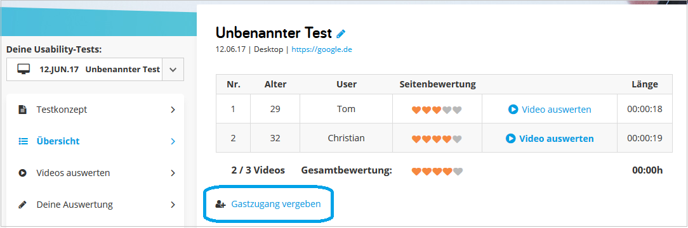
Task: Open the usability test dropdown arrow
Action: (x=173, y=70)
